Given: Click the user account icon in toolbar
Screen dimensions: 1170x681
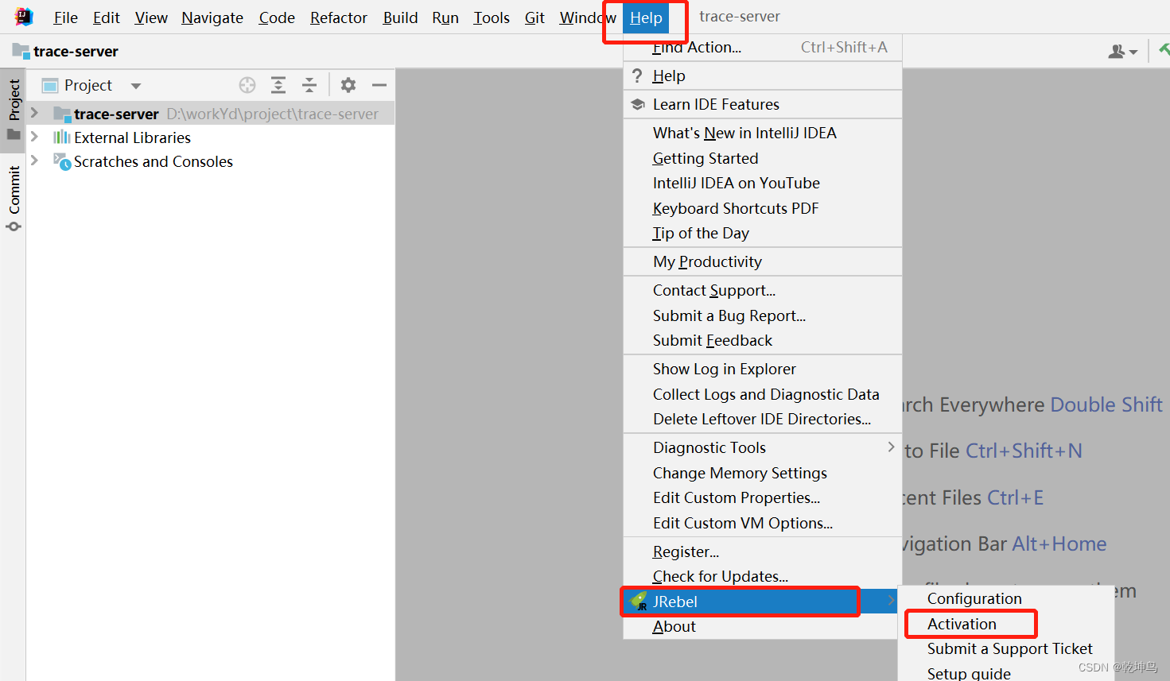Looking at the screenshot, I should click(1117, 52).
